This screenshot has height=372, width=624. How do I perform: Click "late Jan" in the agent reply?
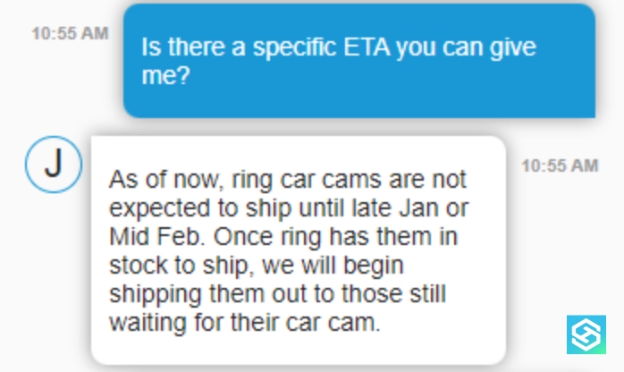pos(414,208)
